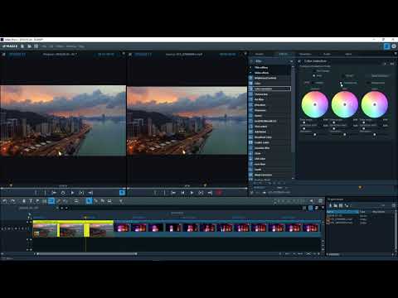The image size is (398, 298).
Task: Toggle loop playback in left monitor
Action: coord(63,193)
